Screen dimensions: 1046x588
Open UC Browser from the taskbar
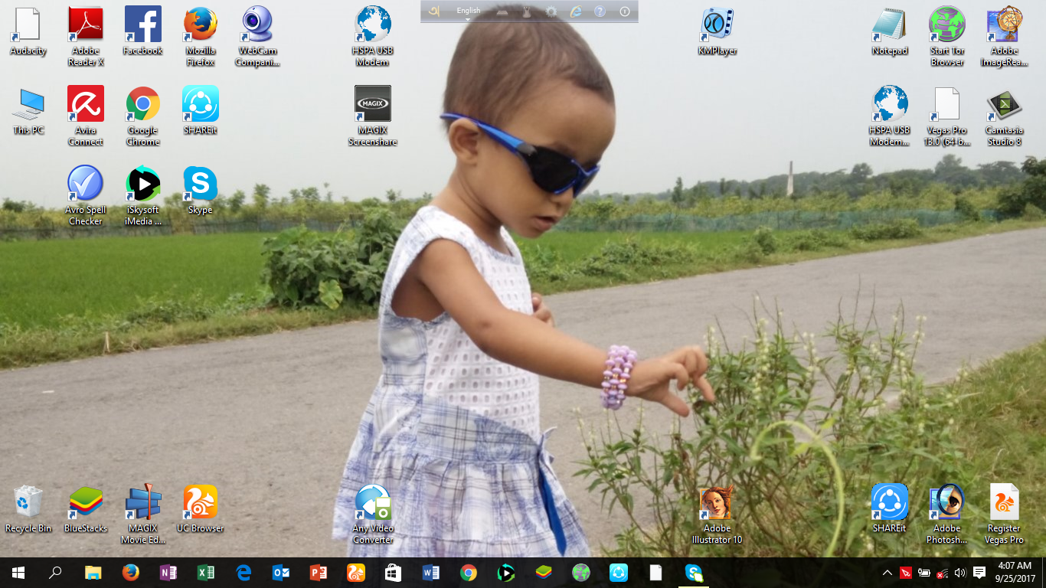(x=356, y=573)
